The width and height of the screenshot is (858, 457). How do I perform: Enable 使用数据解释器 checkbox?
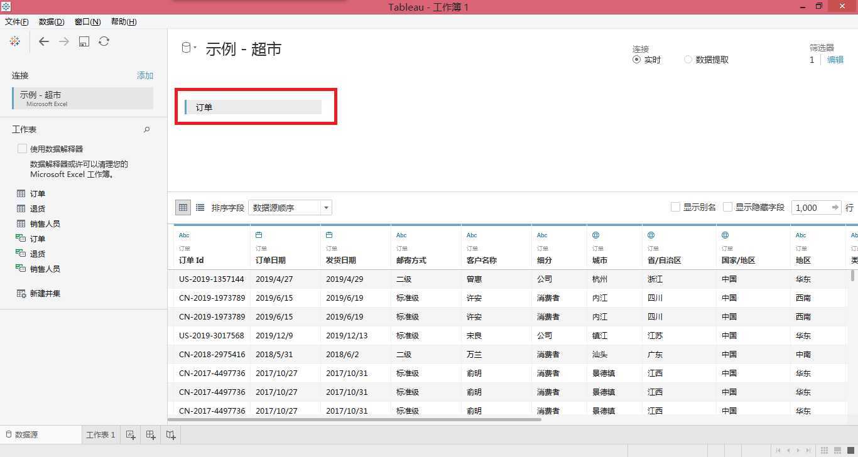coord(22,149)
